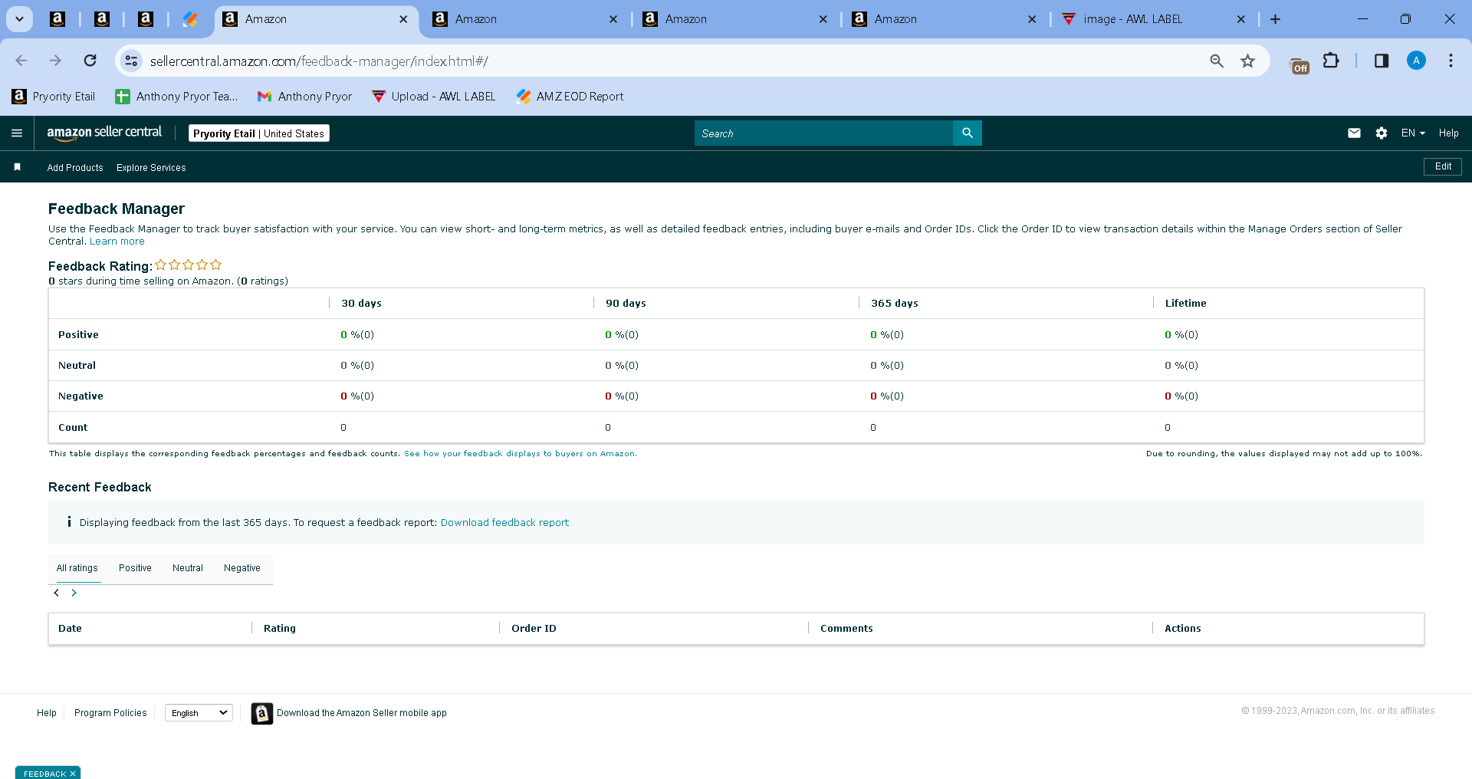Click Download feedback report link
The height and width of the screenshot is (779, 1472).
[x=504, y=523]
